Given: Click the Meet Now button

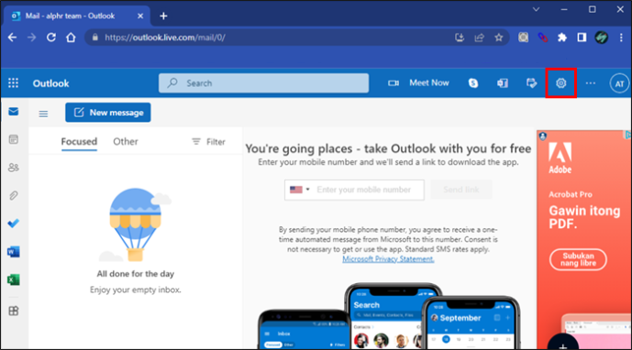Looking at the screenshot, I should click(418, 83).
